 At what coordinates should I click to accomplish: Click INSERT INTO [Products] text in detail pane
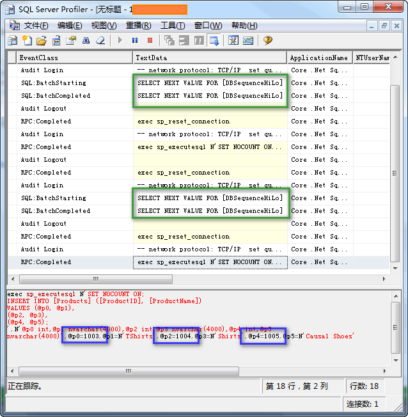(49, 301)
